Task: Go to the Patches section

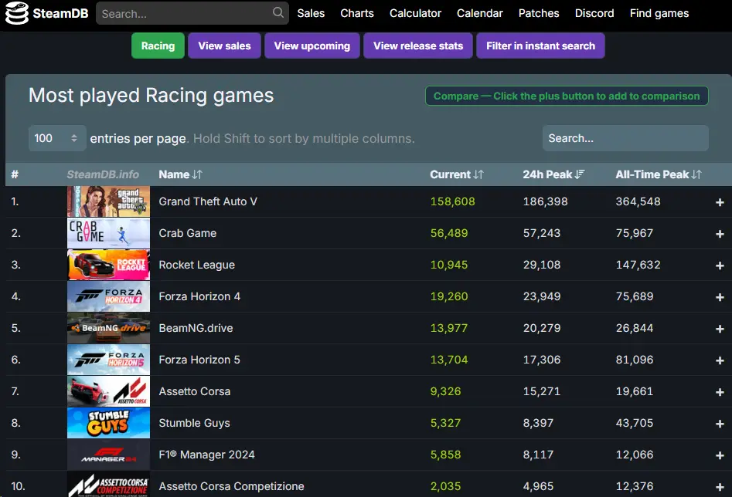Action: pos(538,13)
